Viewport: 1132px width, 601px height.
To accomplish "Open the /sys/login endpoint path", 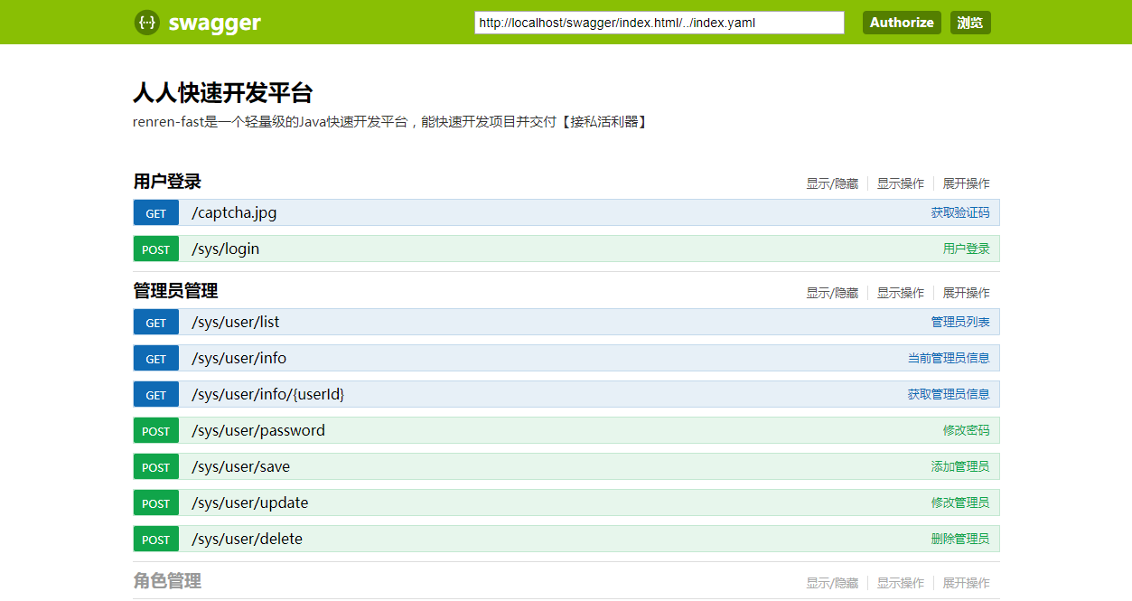I will point(226,249).
